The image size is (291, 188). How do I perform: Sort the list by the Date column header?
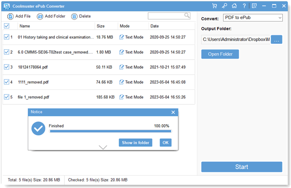pos(155,26)
